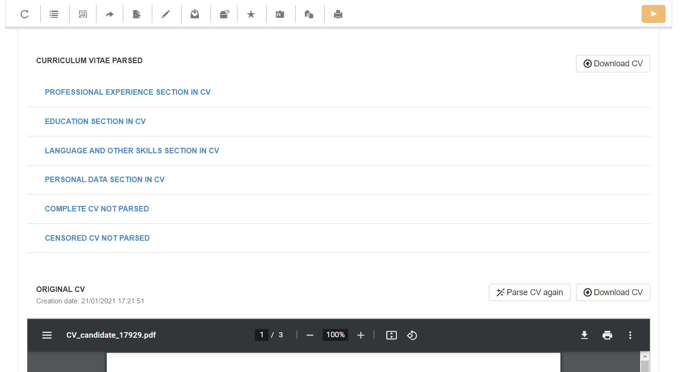Click Parse CV again button
The height and width of the screenshot is (372, 680).
529,292
